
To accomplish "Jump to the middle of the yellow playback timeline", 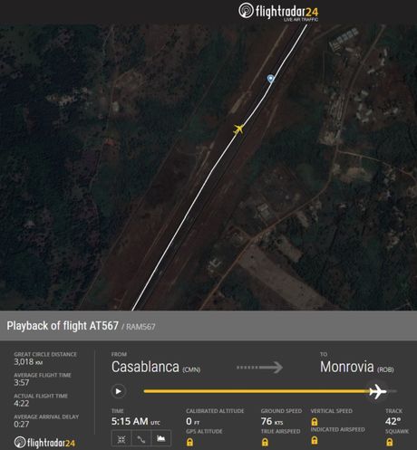I will (x=257, y=391).
